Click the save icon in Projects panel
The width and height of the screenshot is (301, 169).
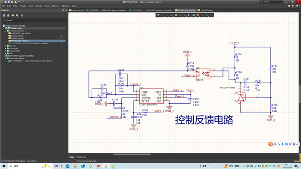click(x=4, y=15)
